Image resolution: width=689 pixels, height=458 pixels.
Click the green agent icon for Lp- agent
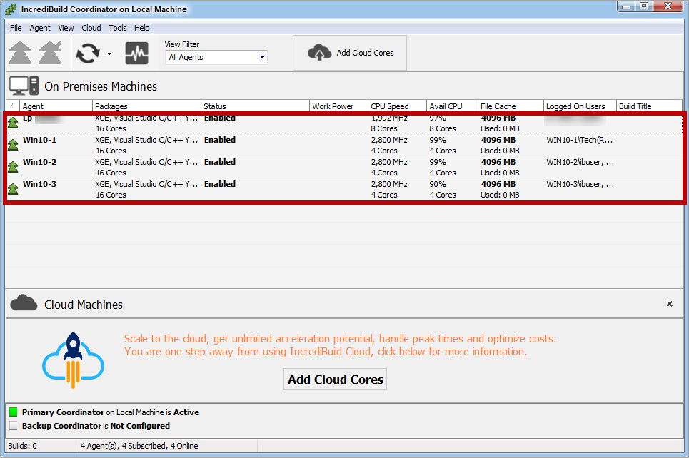[x=13, y=123]
